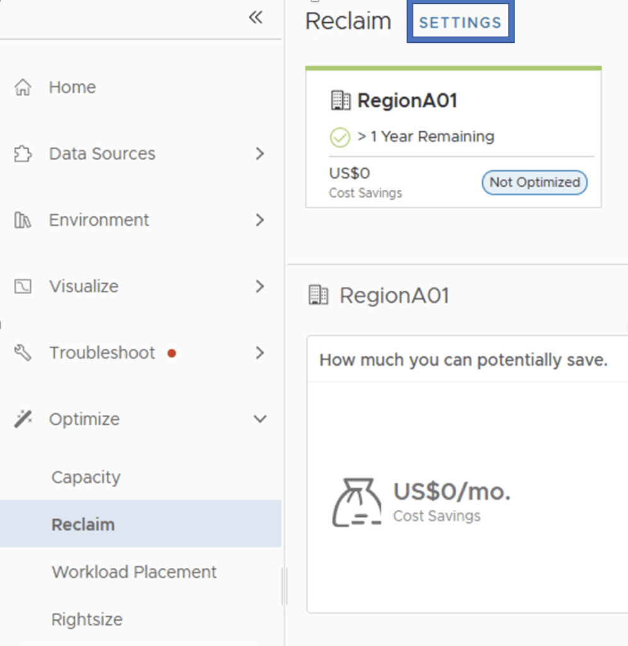Click the green checkmark status icon
Screen dimensions: 628x646
tap(340, 137)
